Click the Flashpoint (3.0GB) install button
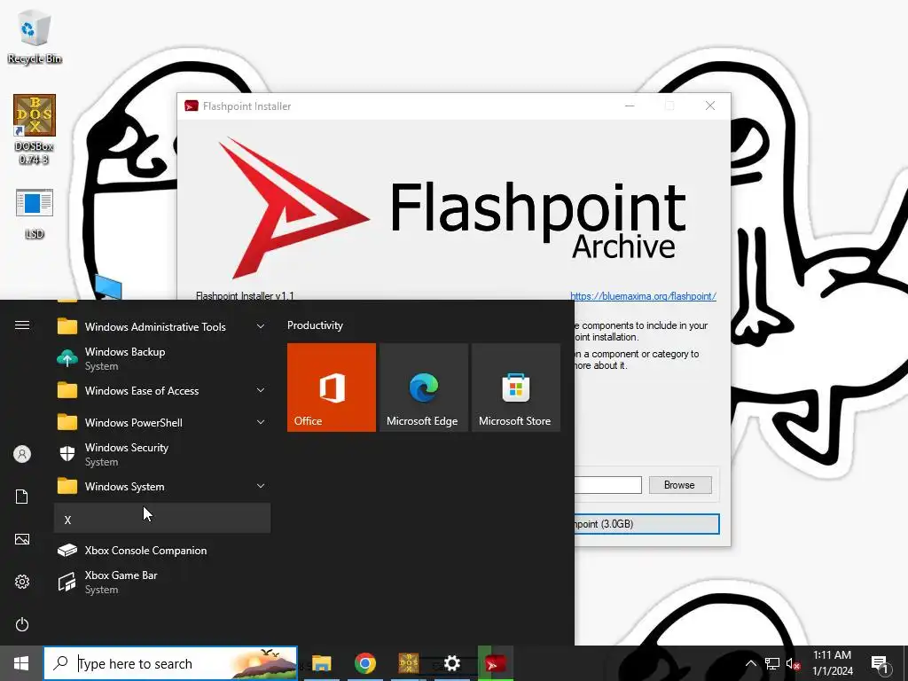Image resolution: width=908 pixels, height=681 pixels. [646, 523]
